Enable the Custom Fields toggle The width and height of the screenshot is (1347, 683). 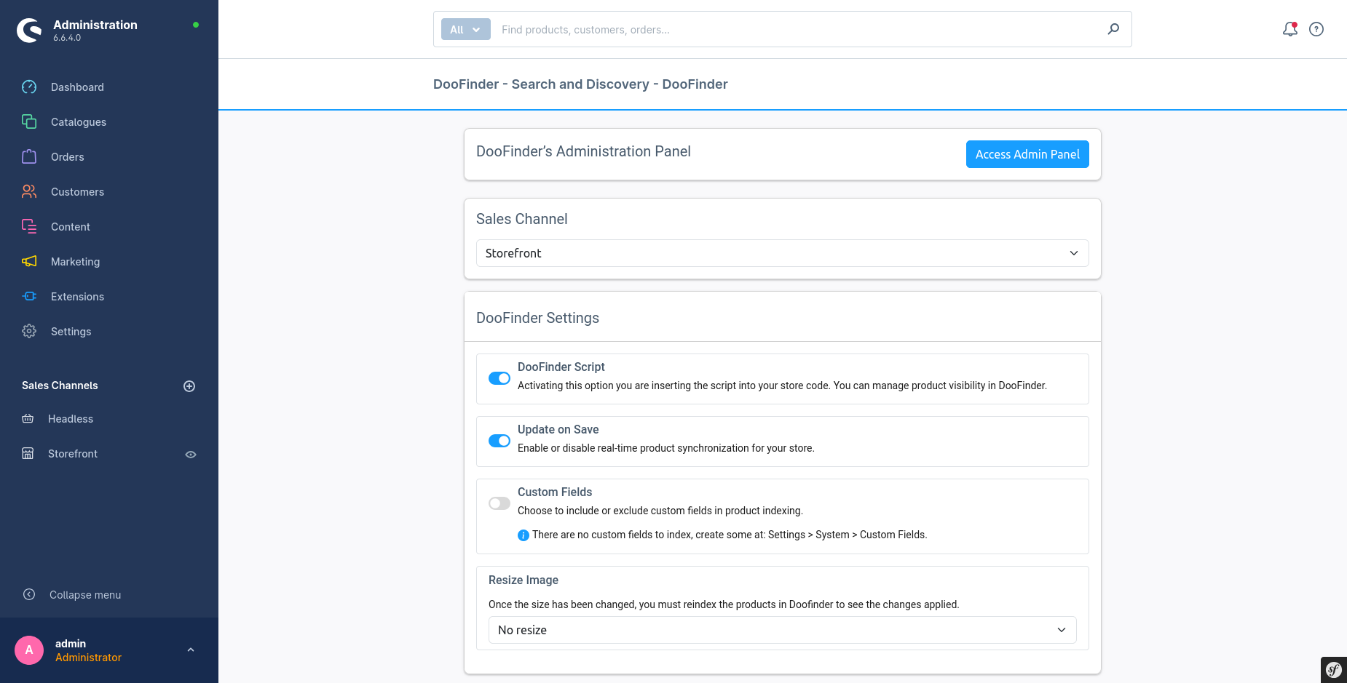coord(499,503)
